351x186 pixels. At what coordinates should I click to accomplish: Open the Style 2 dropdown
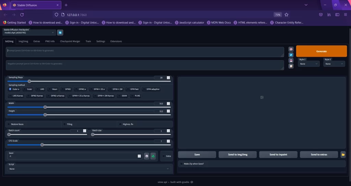[334, 64]
